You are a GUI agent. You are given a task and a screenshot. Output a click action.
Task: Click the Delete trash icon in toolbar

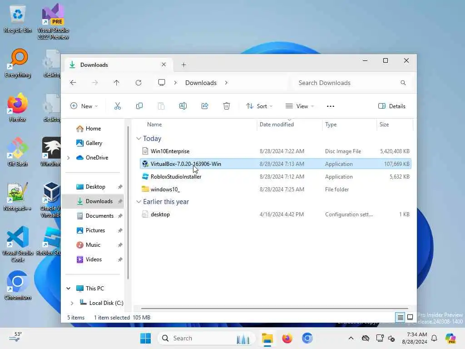coord(226,106)
